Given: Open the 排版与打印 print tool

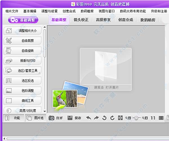Looking at the screenshot, I should [x=23, y=61].
